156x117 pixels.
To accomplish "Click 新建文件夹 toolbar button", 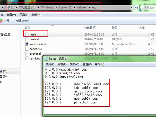I will (x=23, y=21).
